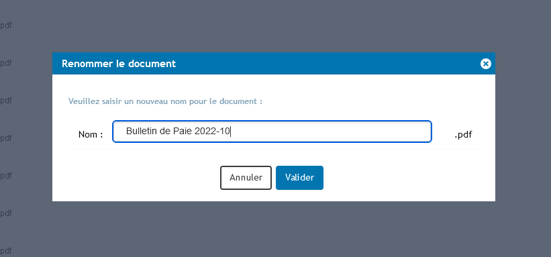Viewport: 551px width, 257px height.
Task: Cancel renaming with Annuler button
Action: tap(246, 178)
